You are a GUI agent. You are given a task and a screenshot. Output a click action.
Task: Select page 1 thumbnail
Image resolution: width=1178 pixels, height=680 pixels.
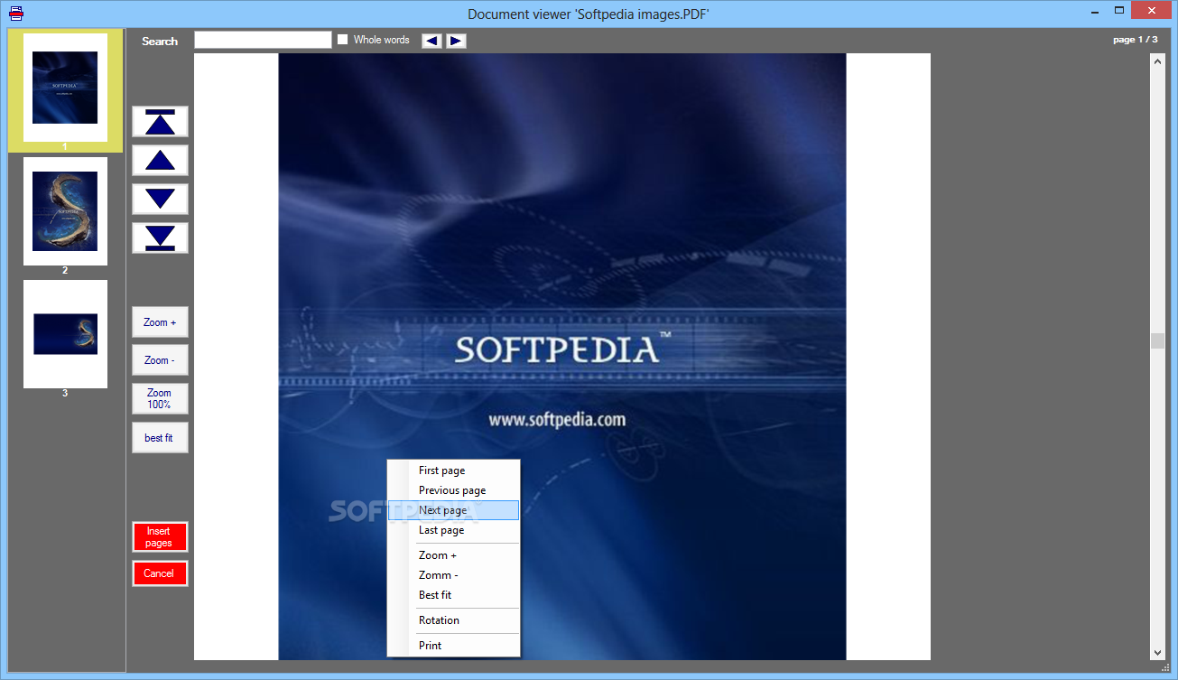[65, 88]
